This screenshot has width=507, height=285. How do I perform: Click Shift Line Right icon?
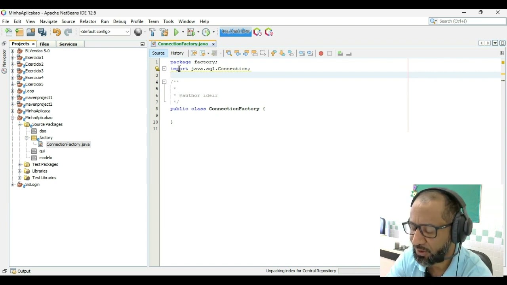pos(310,53)
